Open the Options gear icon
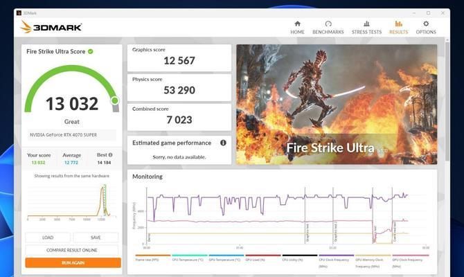The height and width of the screenshot is (277, 464). pos(426,24)
